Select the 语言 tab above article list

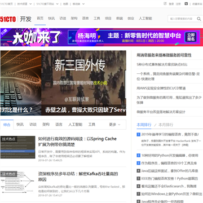tap(59, 125)
